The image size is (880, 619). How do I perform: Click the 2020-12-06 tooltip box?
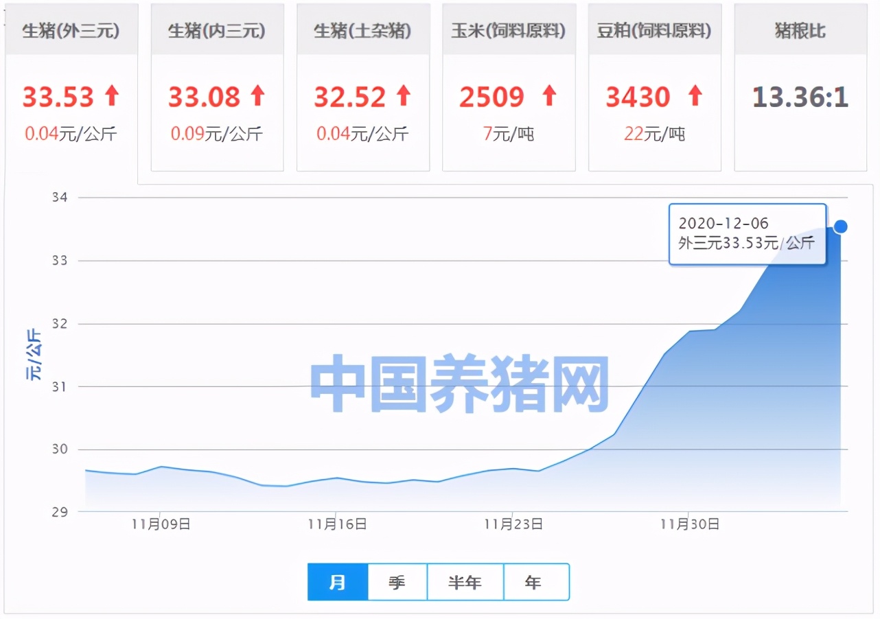[x=748, y=234]
